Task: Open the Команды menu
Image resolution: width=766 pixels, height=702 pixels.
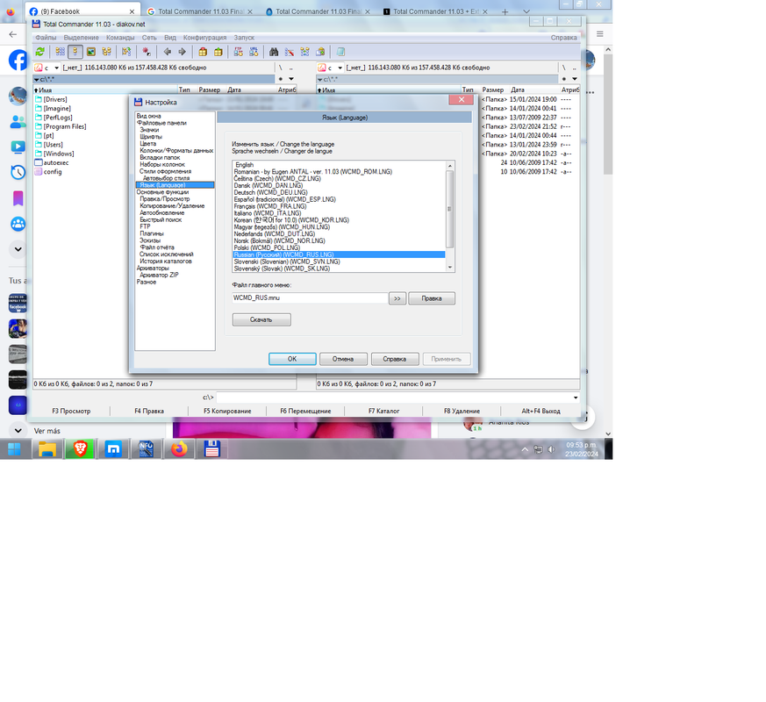Action: point(120,38)
